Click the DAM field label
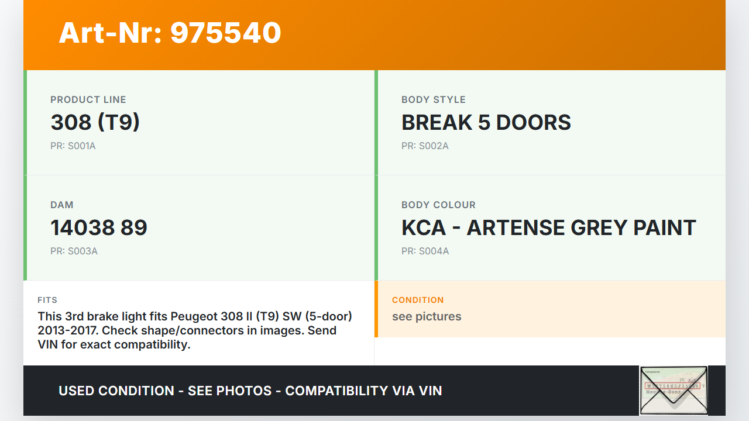Screen dimensions: 749x421 click(62, 205)
